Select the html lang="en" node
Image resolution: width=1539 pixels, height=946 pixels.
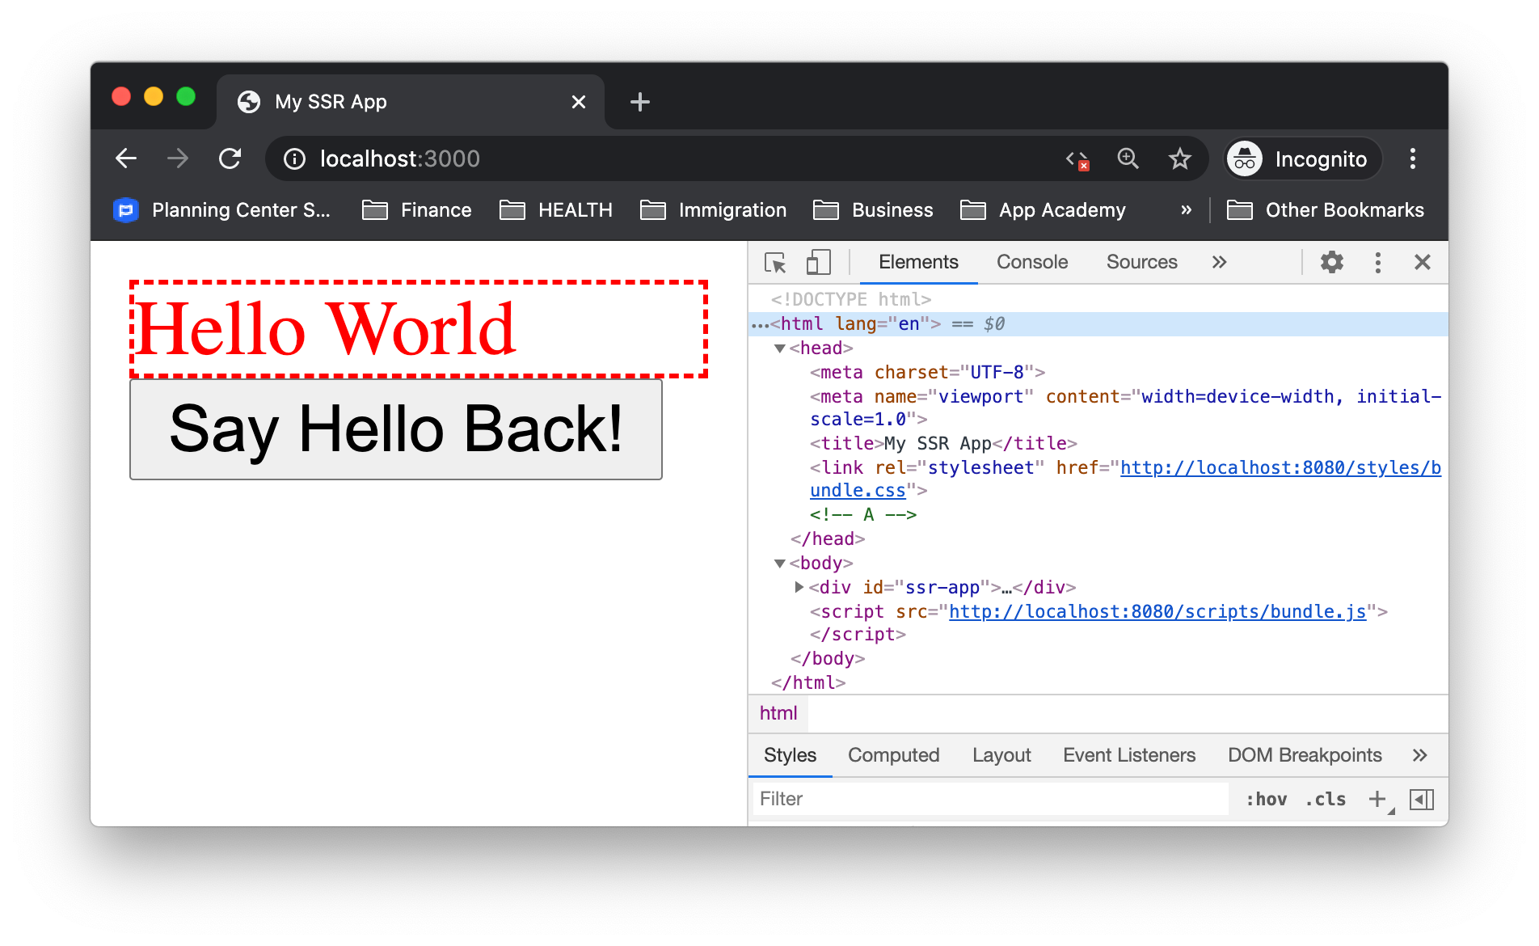tap(1098, 324)
